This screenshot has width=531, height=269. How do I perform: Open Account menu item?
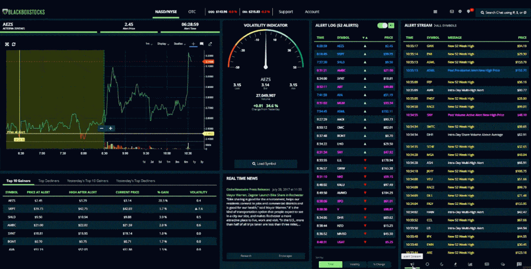coord(312,12)
